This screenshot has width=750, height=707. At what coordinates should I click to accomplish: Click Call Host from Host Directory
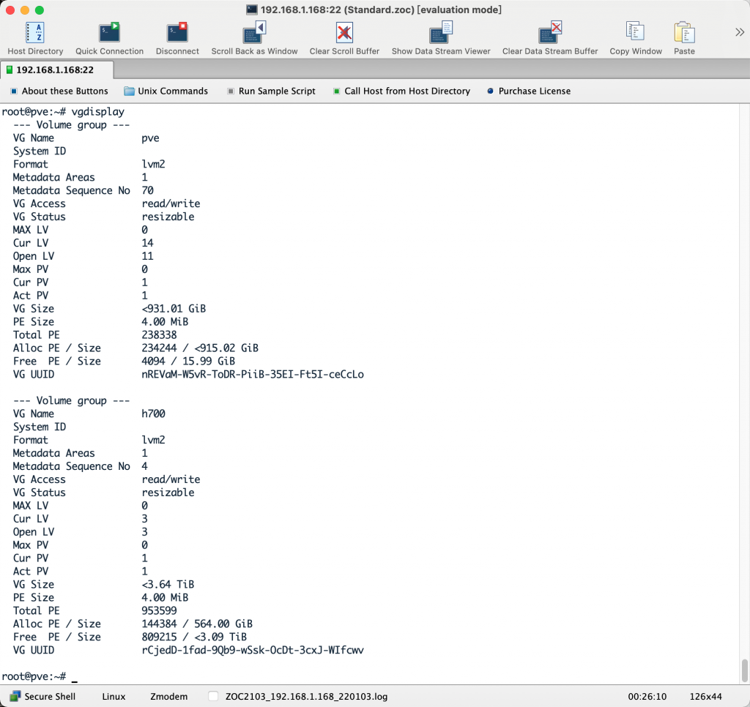point(401,91)
